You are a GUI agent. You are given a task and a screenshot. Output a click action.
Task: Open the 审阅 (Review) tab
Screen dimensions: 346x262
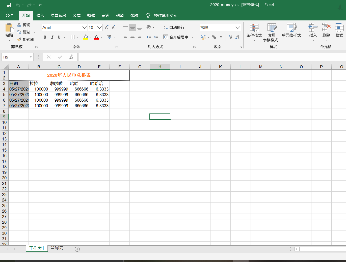tap(105, 15)
